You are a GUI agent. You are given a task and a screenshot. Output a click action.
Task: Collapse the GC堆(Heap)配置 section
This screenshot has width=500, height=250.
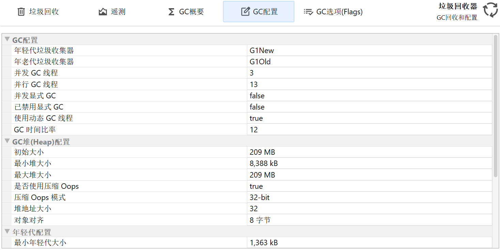point(7,141)
